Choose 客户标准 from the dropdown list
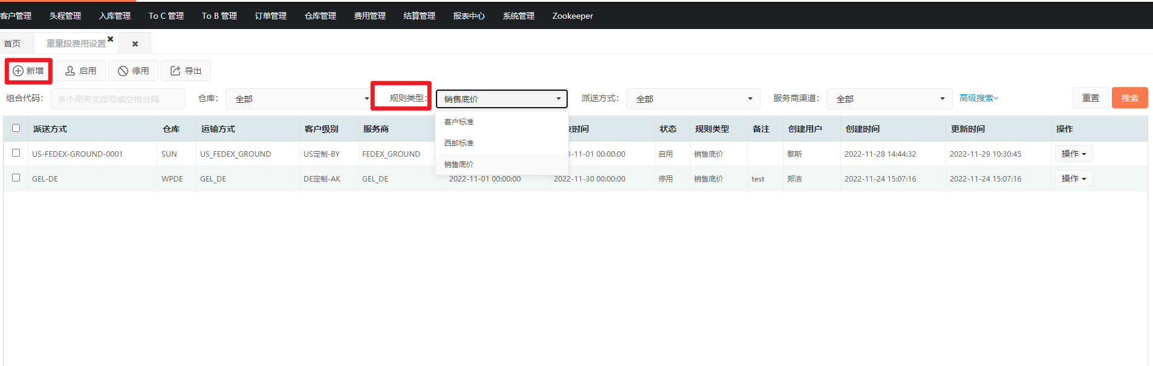The image size is (1153, 366). pyautogui.click(x=502, y=122)
